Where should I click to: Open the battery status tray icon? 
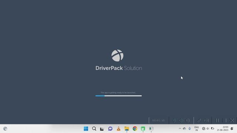tap(212, 129)
